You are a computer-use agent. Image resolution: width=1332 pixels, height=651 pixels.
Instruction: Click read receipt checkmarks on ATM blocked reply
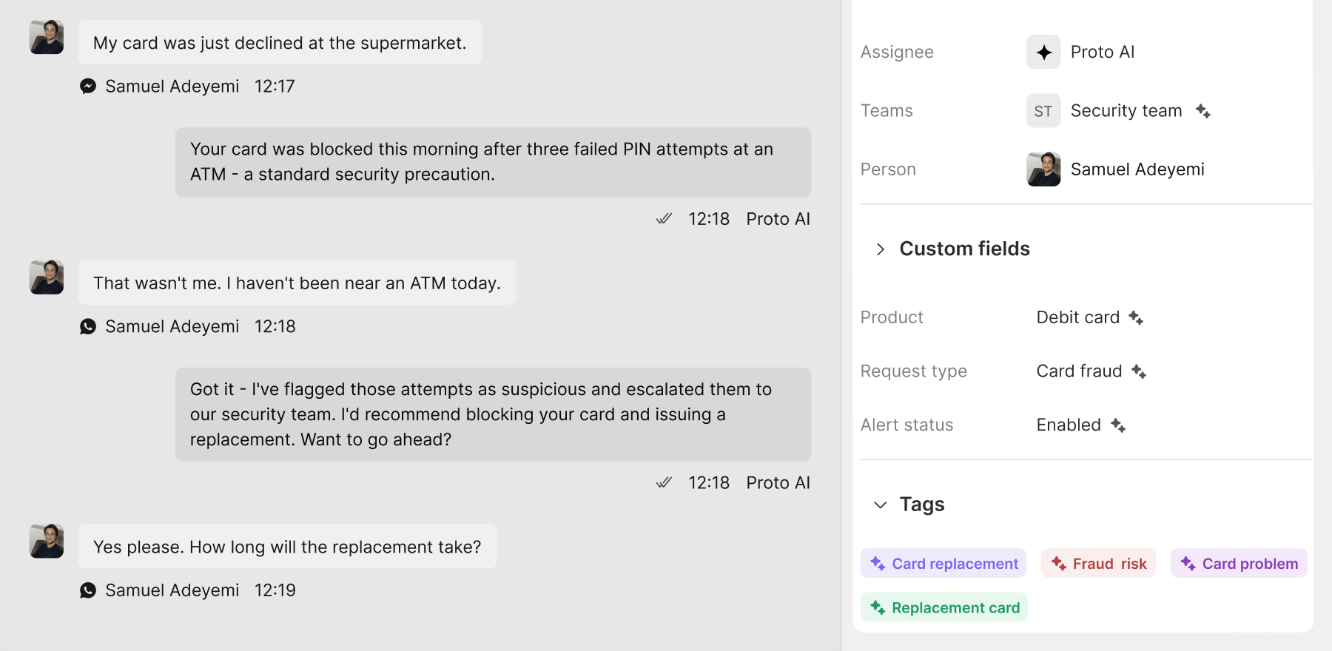coord(664,219)
